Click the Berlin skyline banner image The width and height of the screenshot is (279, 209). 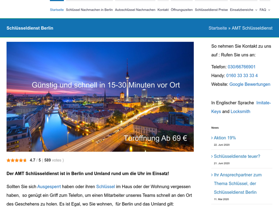click(x=100, y=109)
